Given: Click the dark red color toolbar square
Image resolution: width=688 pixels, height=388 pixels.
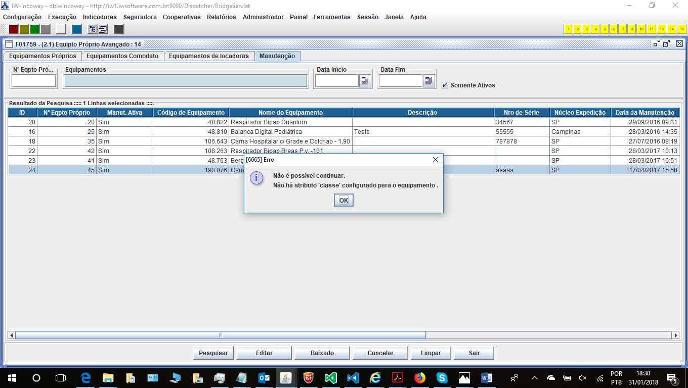Looking at the screenshot, I should (x=14, y=29).
